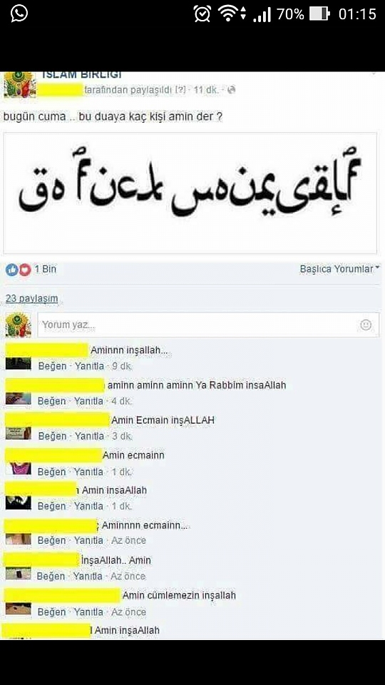Image resolution: width=385 pixels, height=685 pixels.
Task: Open the İslam Birliği page avatar
Action: [18, 84]
